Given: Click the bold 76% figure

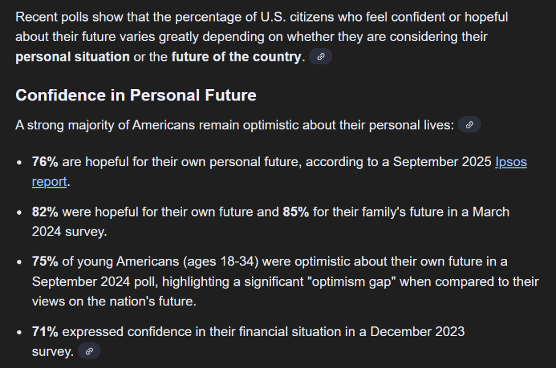Looking at the screenshot, I should (45, 163).
